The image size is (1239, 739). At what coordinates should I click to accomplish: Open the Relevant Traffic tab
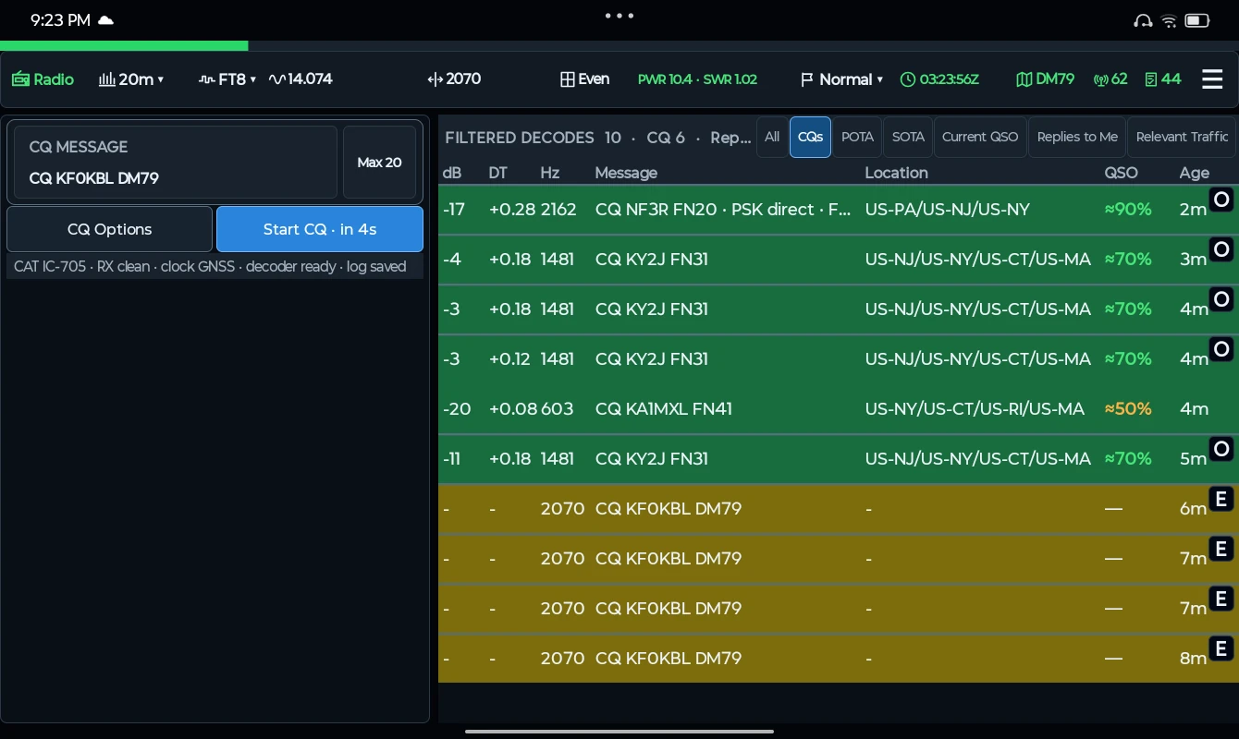1182,137
